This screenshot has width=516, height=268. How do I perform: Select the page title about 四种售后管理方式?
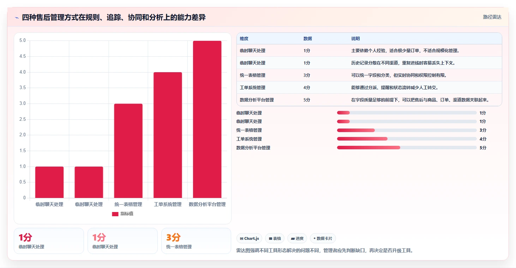coord(114,17)
